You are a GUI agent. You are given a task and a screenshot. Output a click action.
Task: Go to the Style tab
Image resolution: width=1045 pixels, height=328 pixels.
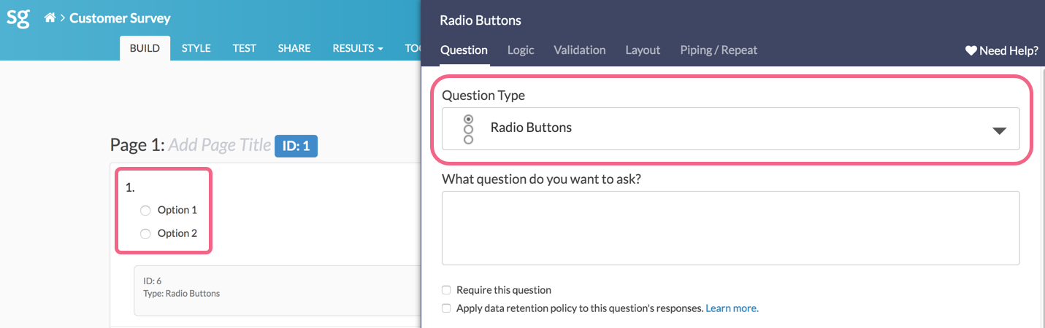(196, 48)
